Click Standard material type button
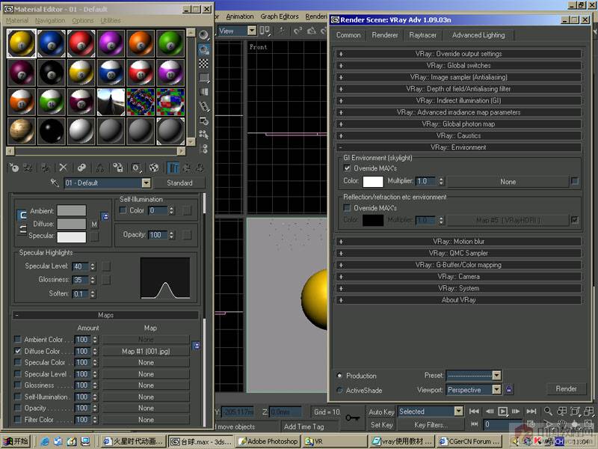The image size is (598, 449). (x=179, y=183)
